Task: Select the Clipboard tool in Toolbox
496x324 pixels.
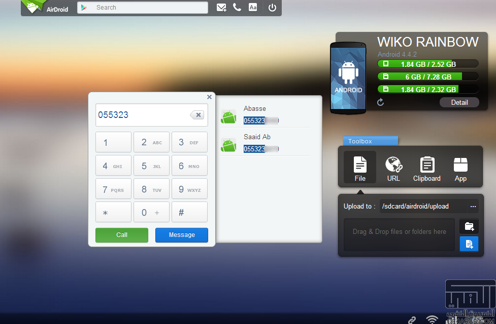Action: pos(427,169)
